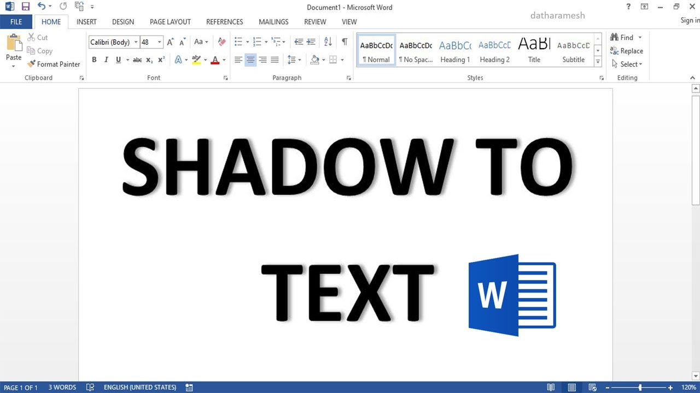Viewport: 700px width, 393px height.
Task: Click the Copy button
Action: pos(39,51)
